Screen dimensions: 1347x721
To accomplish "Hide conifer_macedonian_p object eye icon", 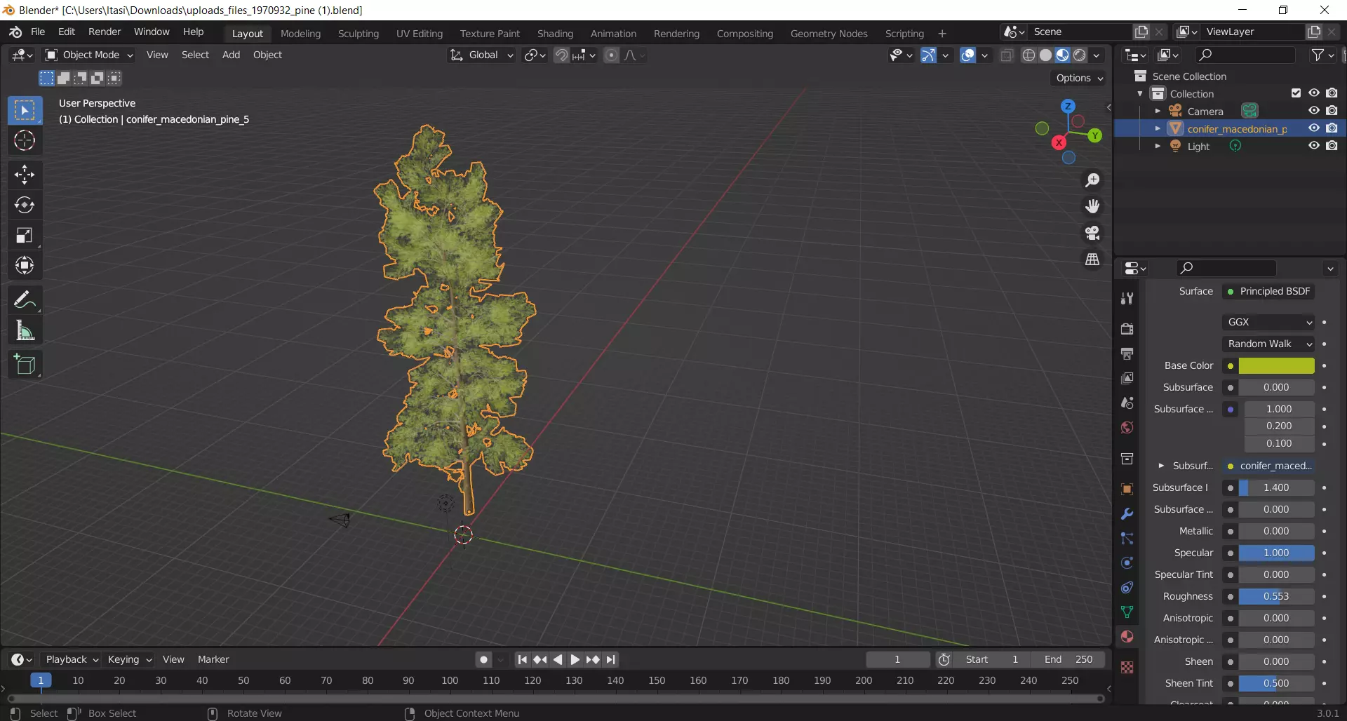I will pos(1314,128).
